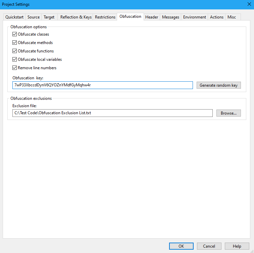This screenshot has width=254, height=253.
Task: Open the Restrictions tab
Action: click(105, 17)
